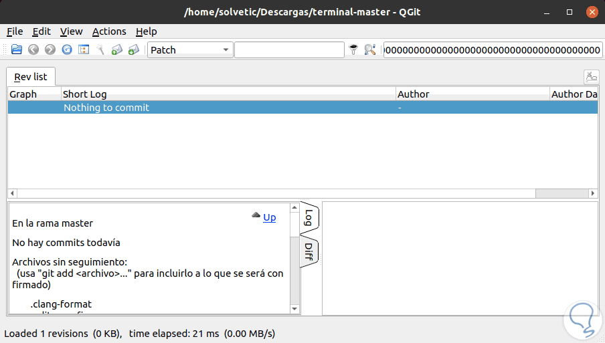This screenshot has height=343, width=605.
Task: Open the Help menu
Action: [x=147, y=31]
